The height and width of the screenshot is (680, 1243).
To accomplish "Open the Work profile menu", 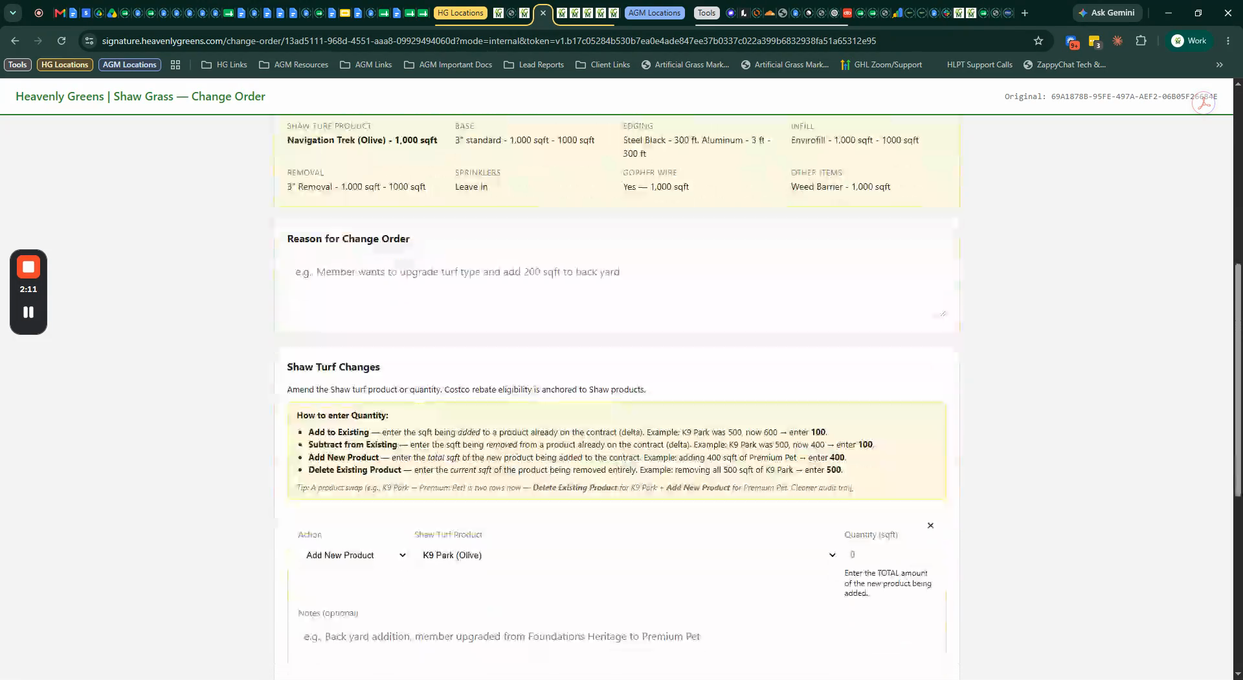I will (x=1189, y=41).
